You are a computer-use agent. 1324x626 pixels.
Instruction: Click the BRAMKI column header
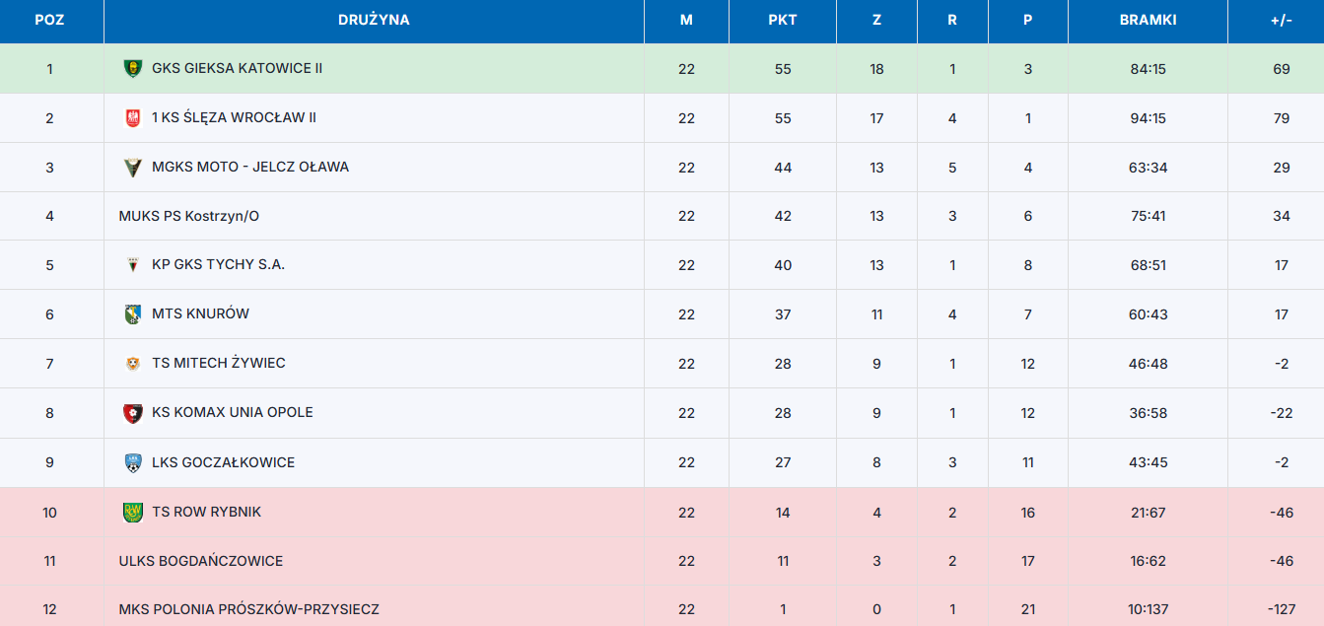1148,21
